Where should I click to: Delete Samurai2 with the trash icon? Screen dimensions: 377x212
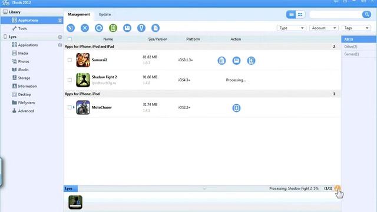pyautogui.click(x=221, y=61)
